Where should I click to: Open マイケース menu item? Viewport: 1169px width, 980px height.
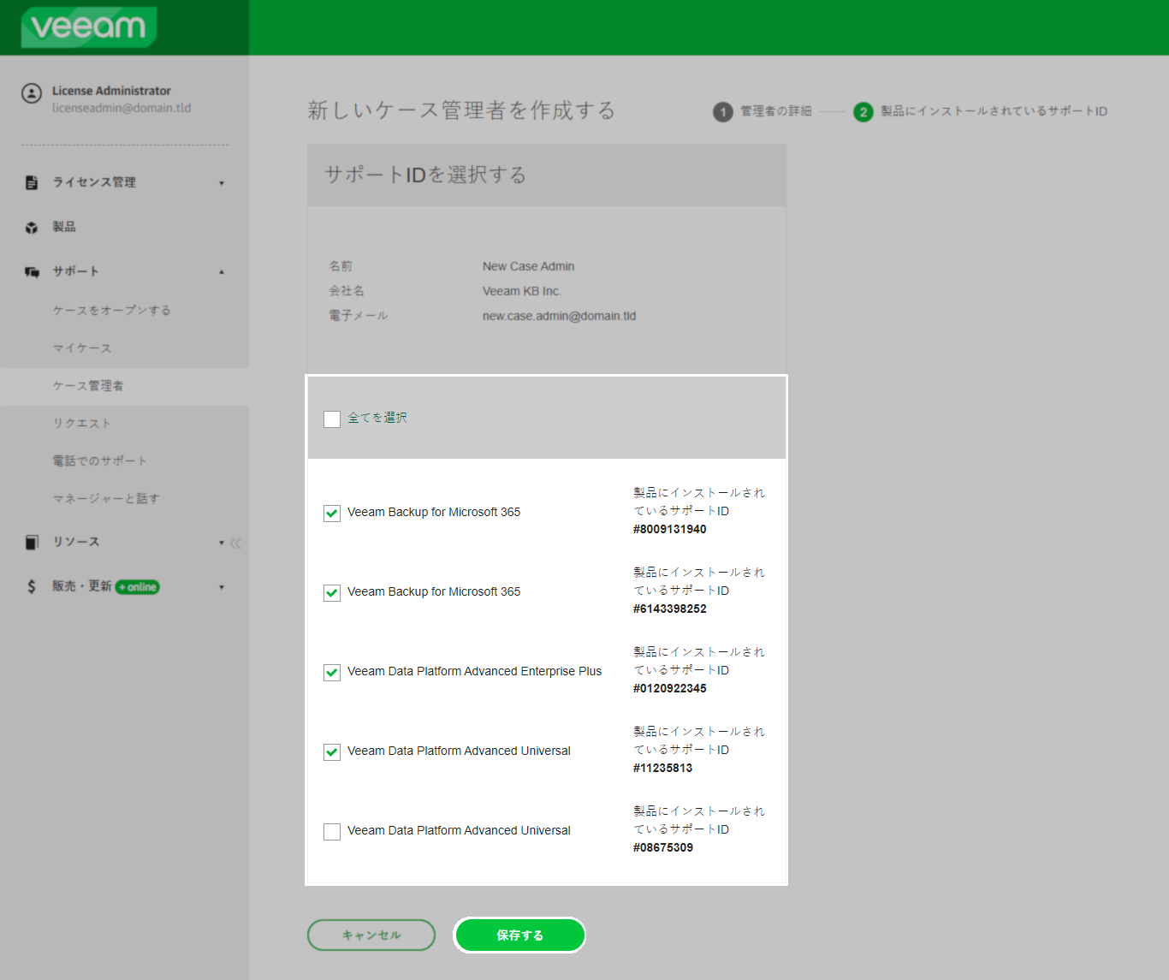(82, 347)
